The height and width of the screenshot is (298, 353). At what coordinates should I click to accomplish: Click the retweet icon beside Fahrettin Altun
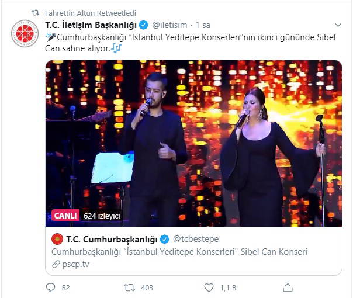click(x=35, y=13)
